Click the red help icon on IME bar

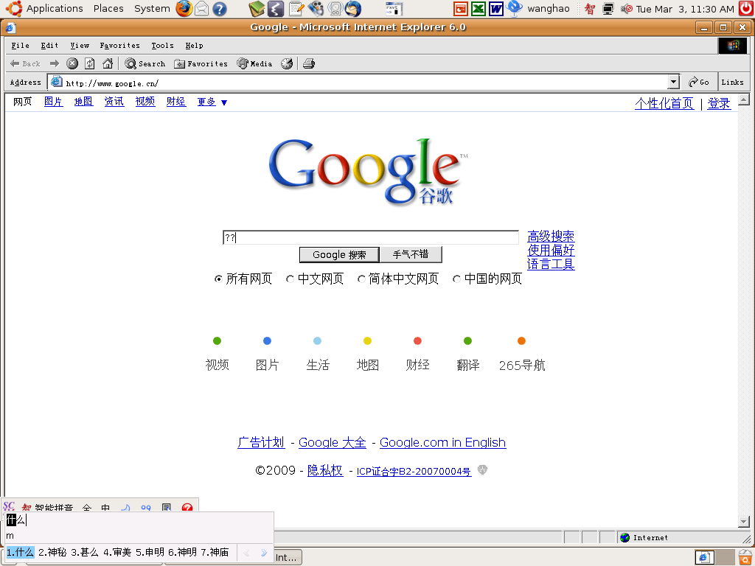[187, 507]
